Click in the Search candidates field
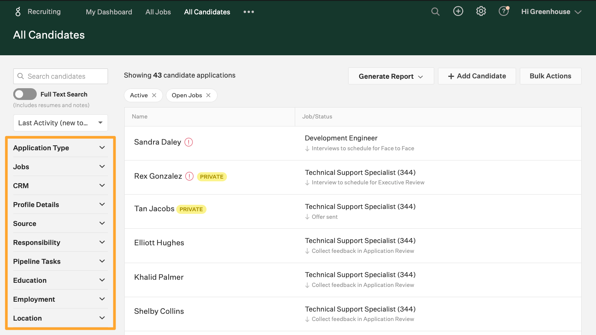The height and width of the screenshot is (335, 596). pyautogui.click(x=61, y=76)
